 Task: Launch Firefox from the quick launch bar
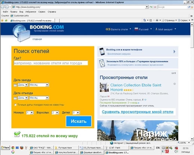click(22, 148)
